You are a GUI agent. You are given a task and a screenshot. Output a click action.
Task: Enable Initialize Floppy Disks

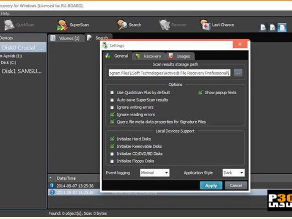click(112, 162)
